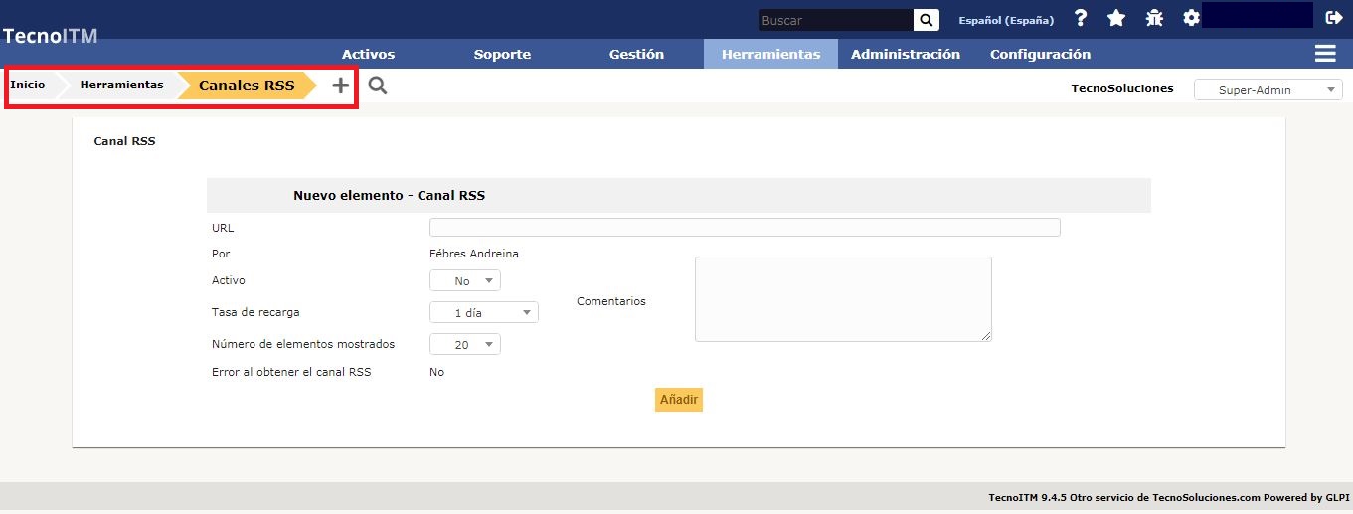Open user settings gear icon
The height and width of the screenshot is (514, 1353).
coord(1191,19)
